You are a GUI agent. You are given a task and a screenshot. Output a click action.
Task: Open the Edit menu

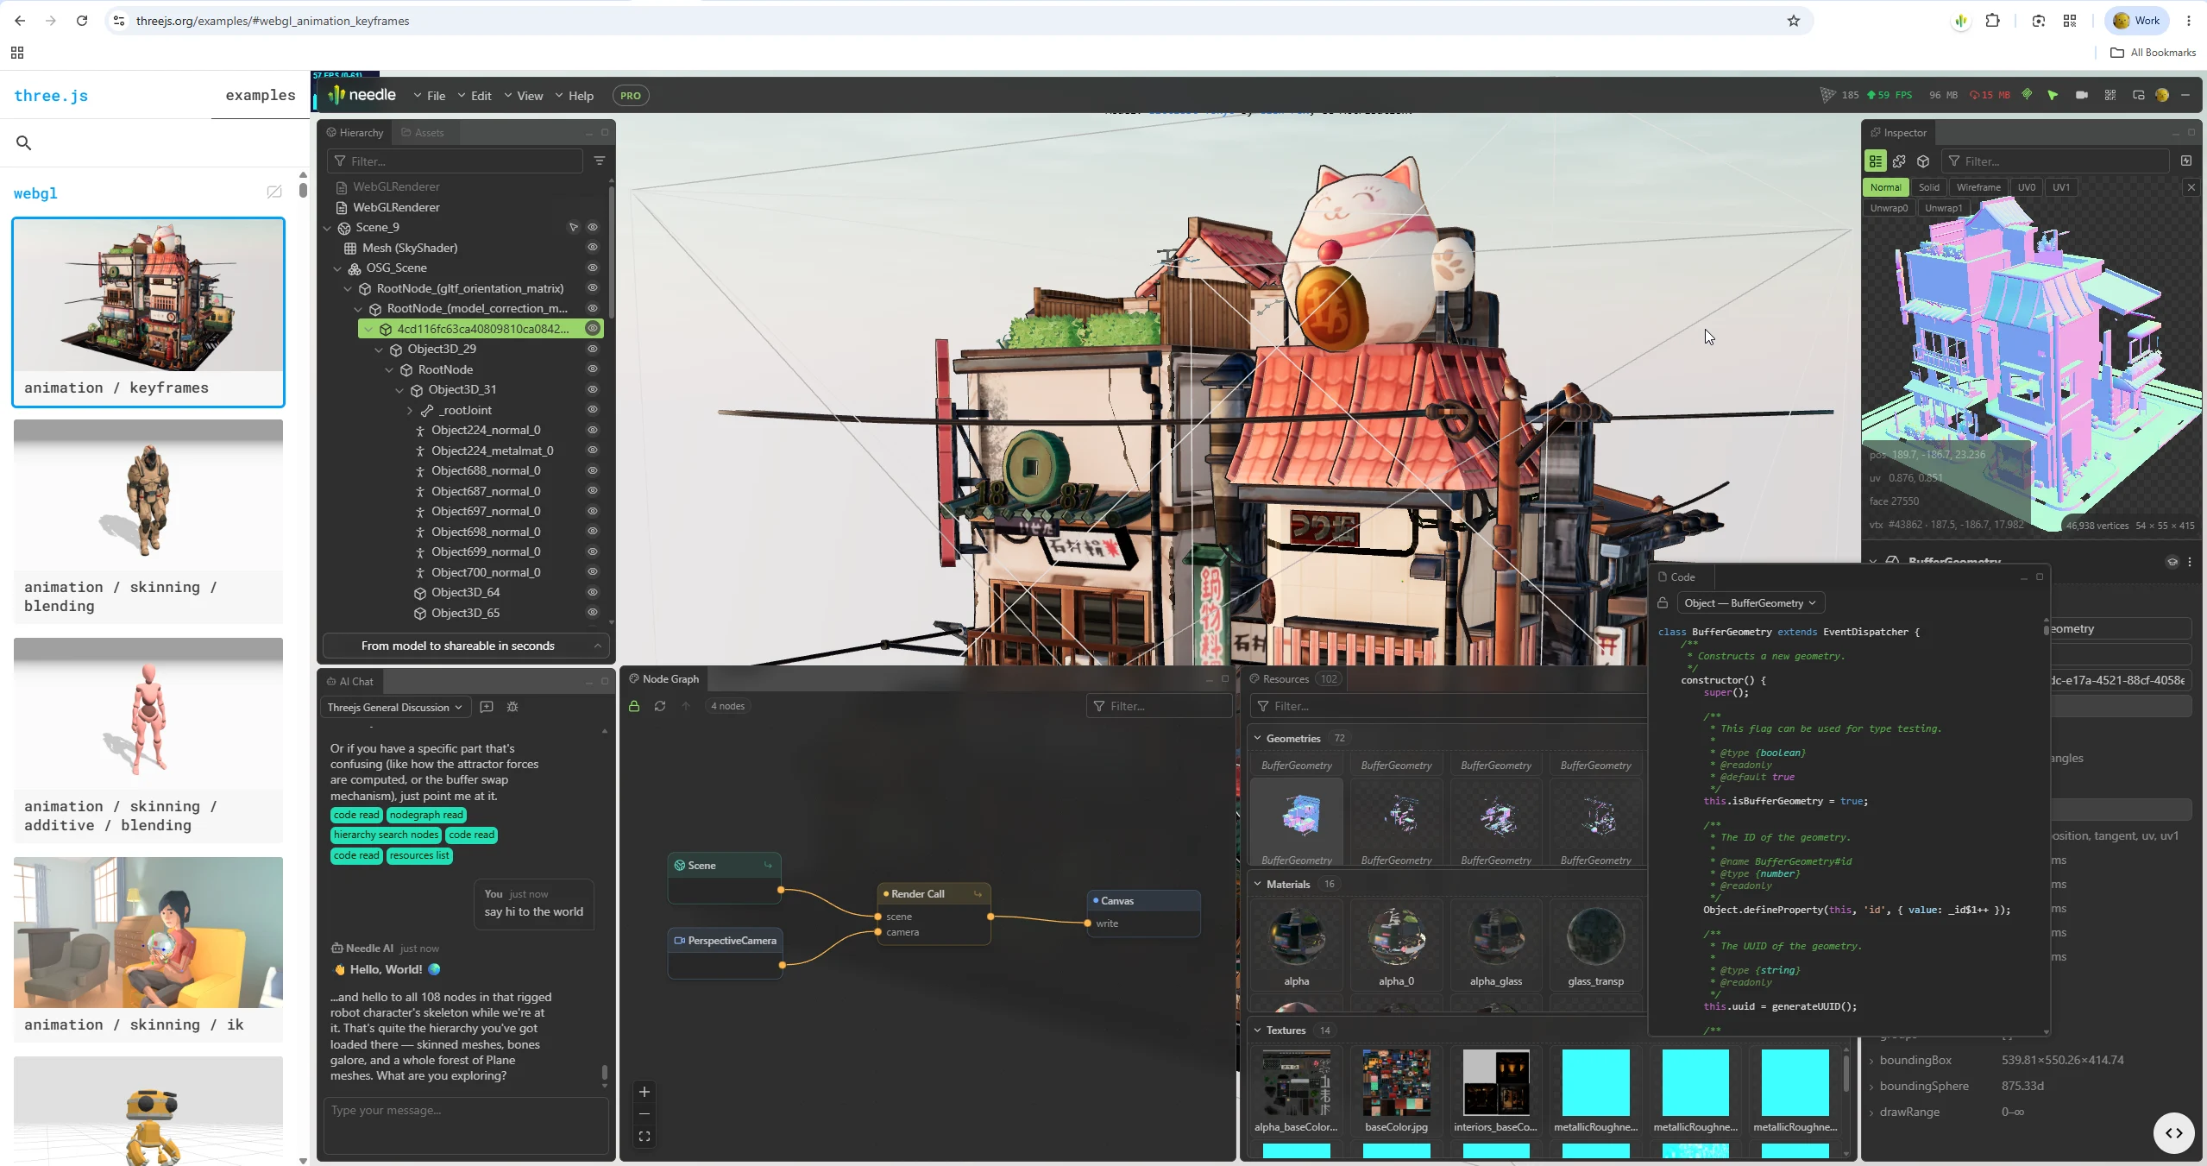tap(475, 96)
